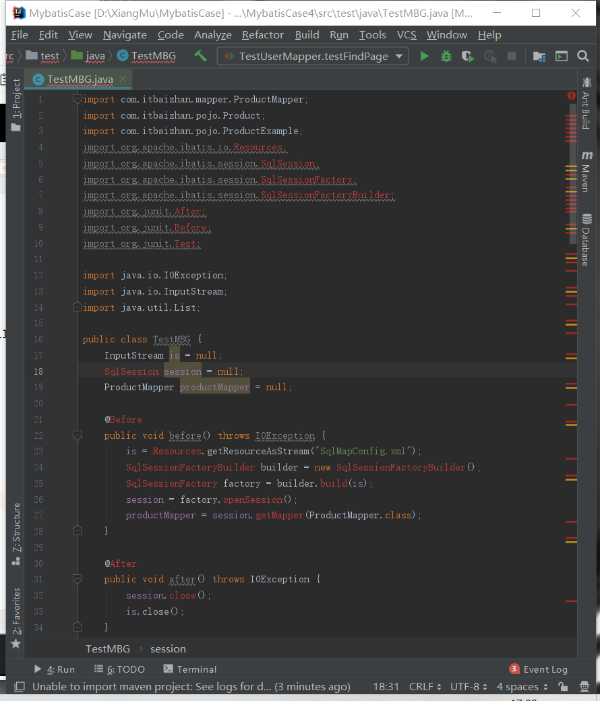Toggle tool window buttons in the status bar

click(x=20, y=686)
